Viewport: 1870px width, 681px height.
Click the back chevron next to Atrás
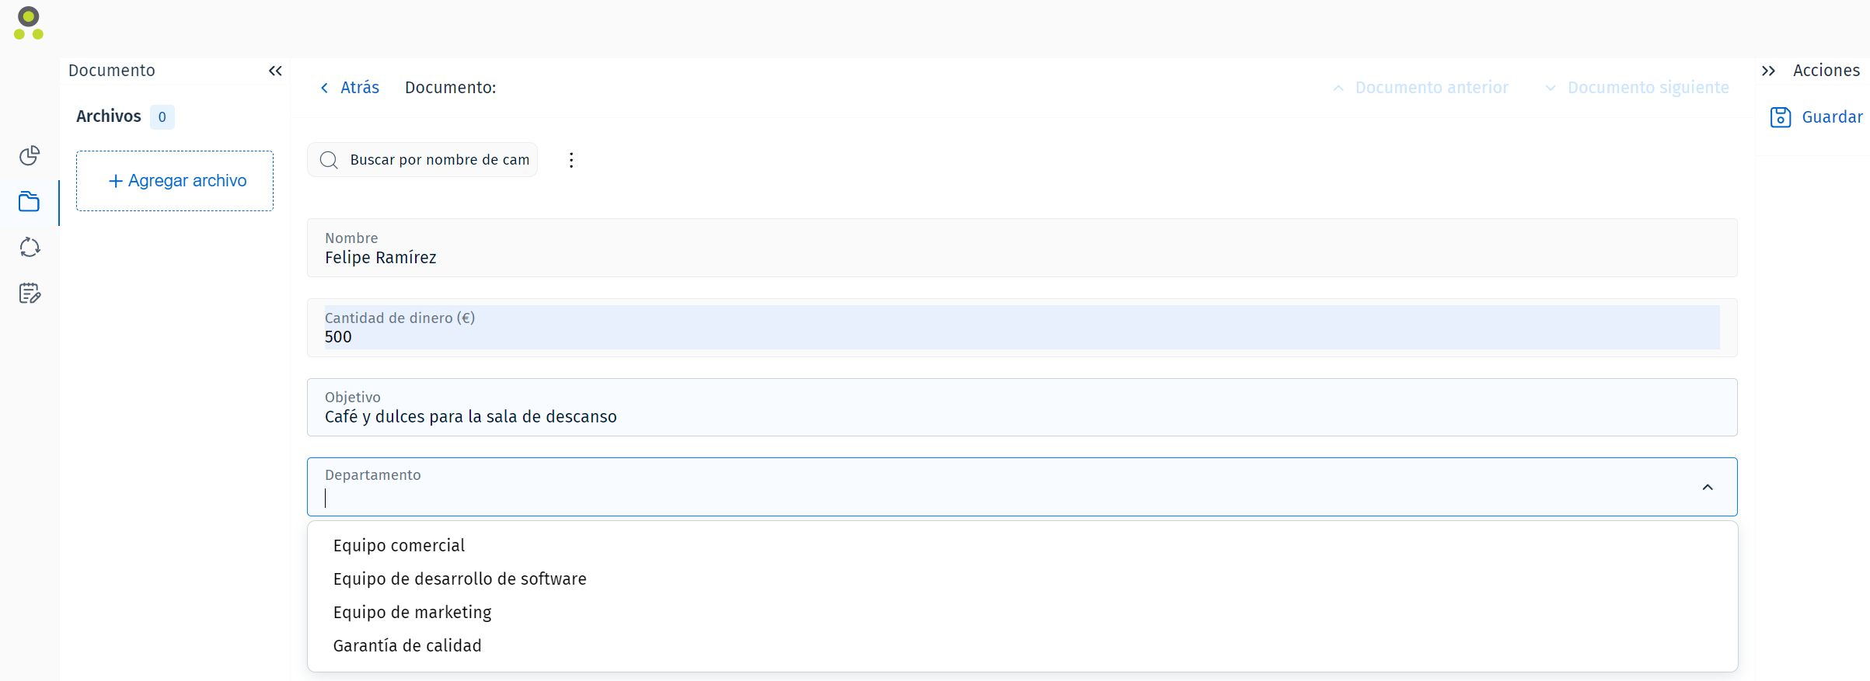click(324, 88)
